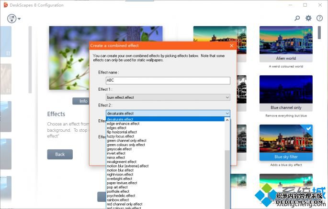
Task: Click the dropdown list scroll-up arrow
Action: (x=227, y=120)
